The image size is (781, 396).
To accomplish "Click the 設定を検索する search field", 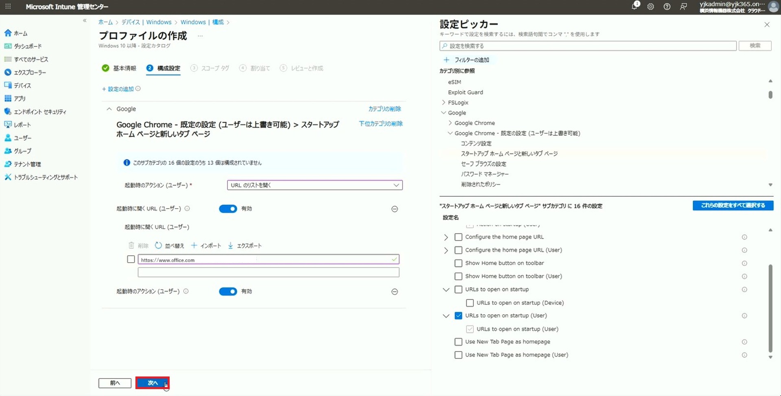I will [588, 46].
